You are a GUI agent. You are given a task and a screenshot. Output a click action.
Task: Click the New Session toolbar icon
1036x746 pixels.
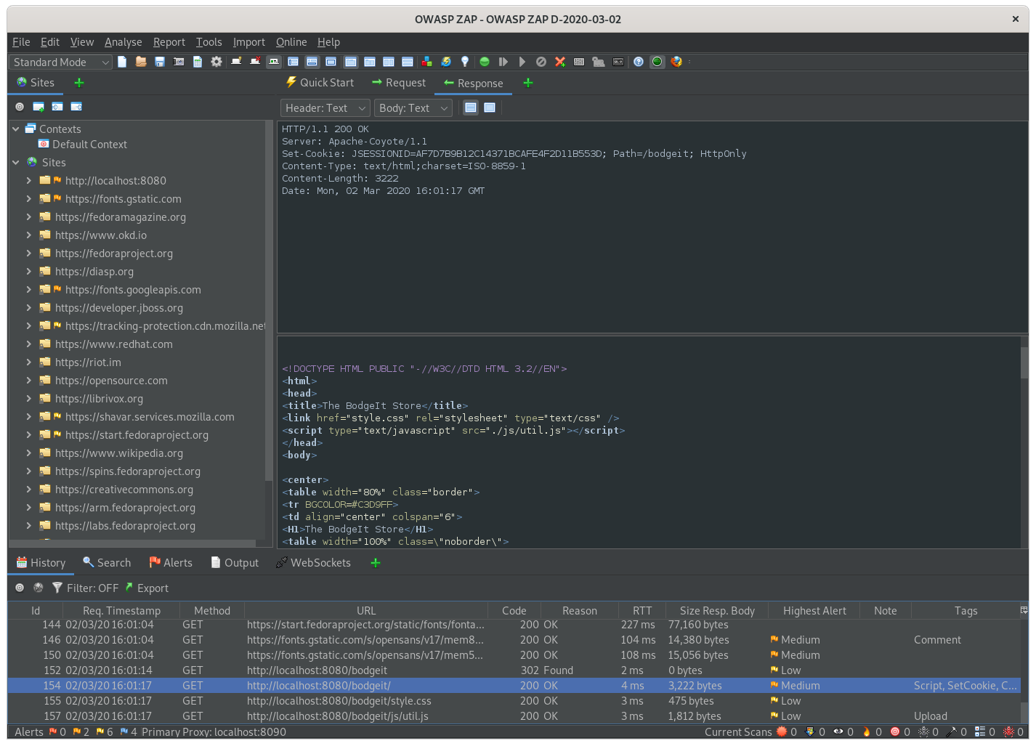122,62
